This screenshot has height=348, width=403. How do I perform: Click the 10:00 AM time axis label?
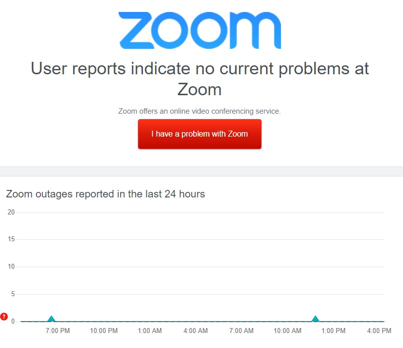[287, 331]
